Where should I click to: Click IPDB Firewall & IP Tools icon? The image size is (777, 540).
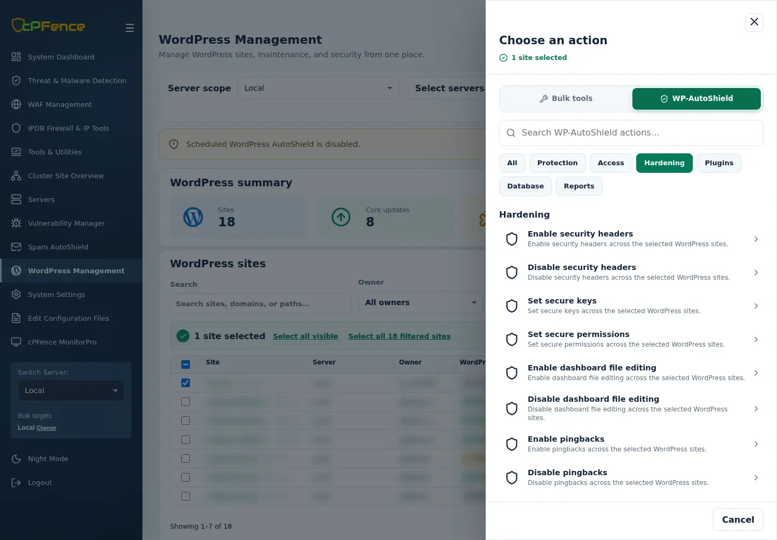[x=16, y=128]
